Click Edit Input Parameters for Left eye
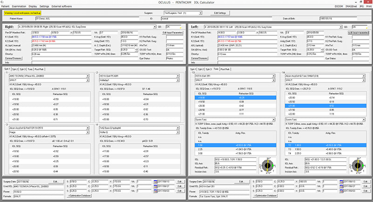The image size is (373, 202). (359, 32)
